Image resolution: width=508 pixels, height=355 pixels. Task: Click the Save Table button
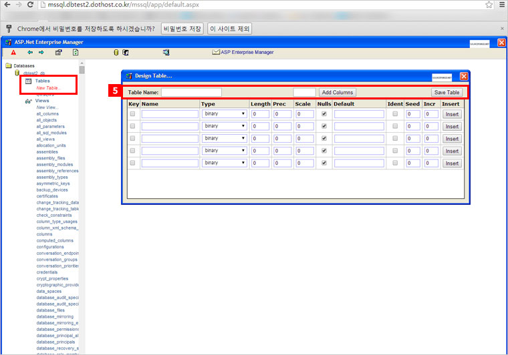pos(447,92)
